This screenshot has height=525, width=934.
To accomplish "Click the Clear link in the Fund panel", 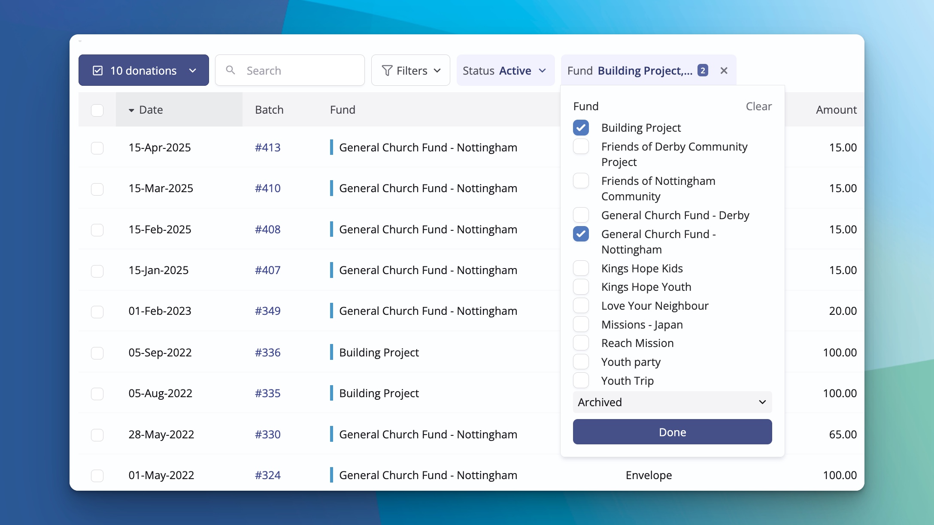I will [x=758, y=106].
